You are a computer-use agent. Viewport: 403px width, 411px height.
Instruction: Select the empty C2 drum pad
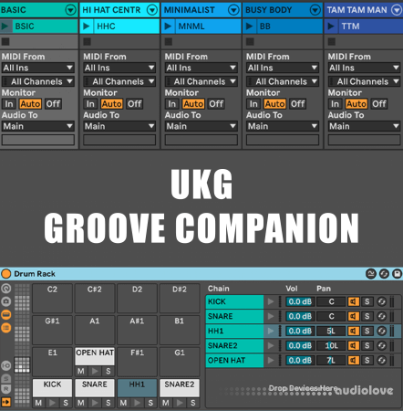tap(52, 298)
